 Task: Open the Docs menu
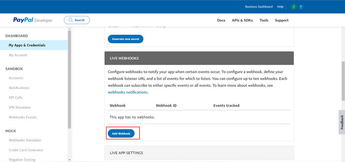(x=221, y=20)
